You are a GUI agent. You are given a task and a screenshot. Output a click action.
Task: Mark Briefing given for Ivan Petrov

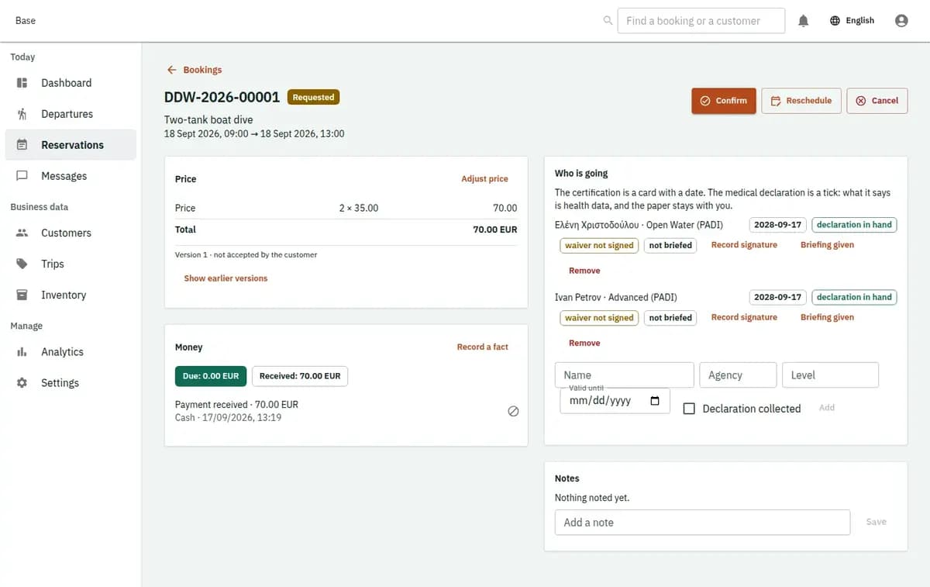tap(827, 317)
